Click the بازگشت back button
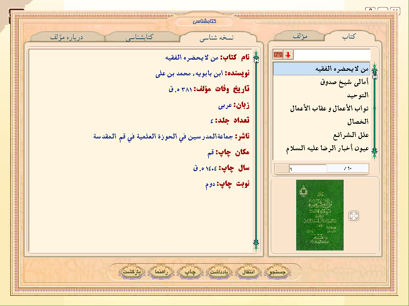Screen dimensions: 409x306 click(132, 272)
